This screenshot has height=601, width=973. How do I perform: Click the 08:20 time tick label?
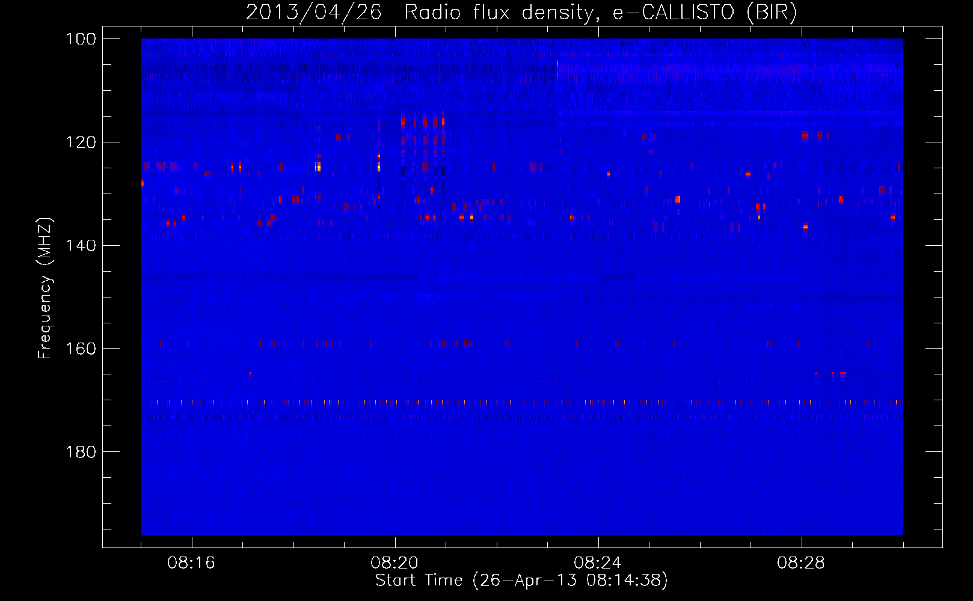(x=394, y=563)
